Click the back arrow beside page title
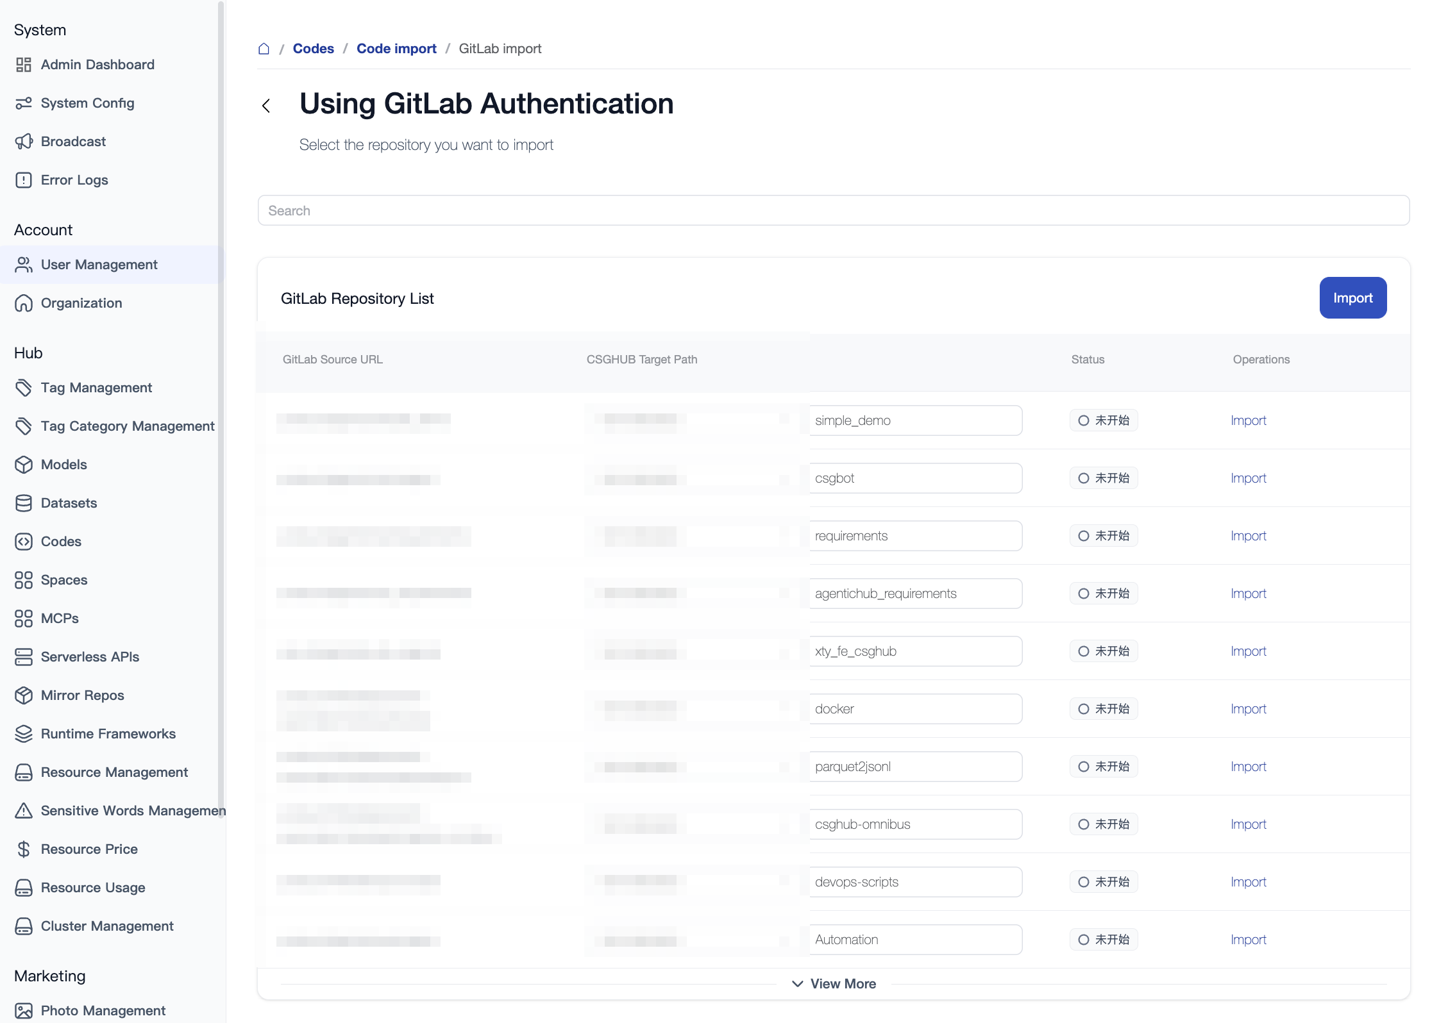Screen dimensions: 1448x1023 pyautogui.click(x=266, y=106)
